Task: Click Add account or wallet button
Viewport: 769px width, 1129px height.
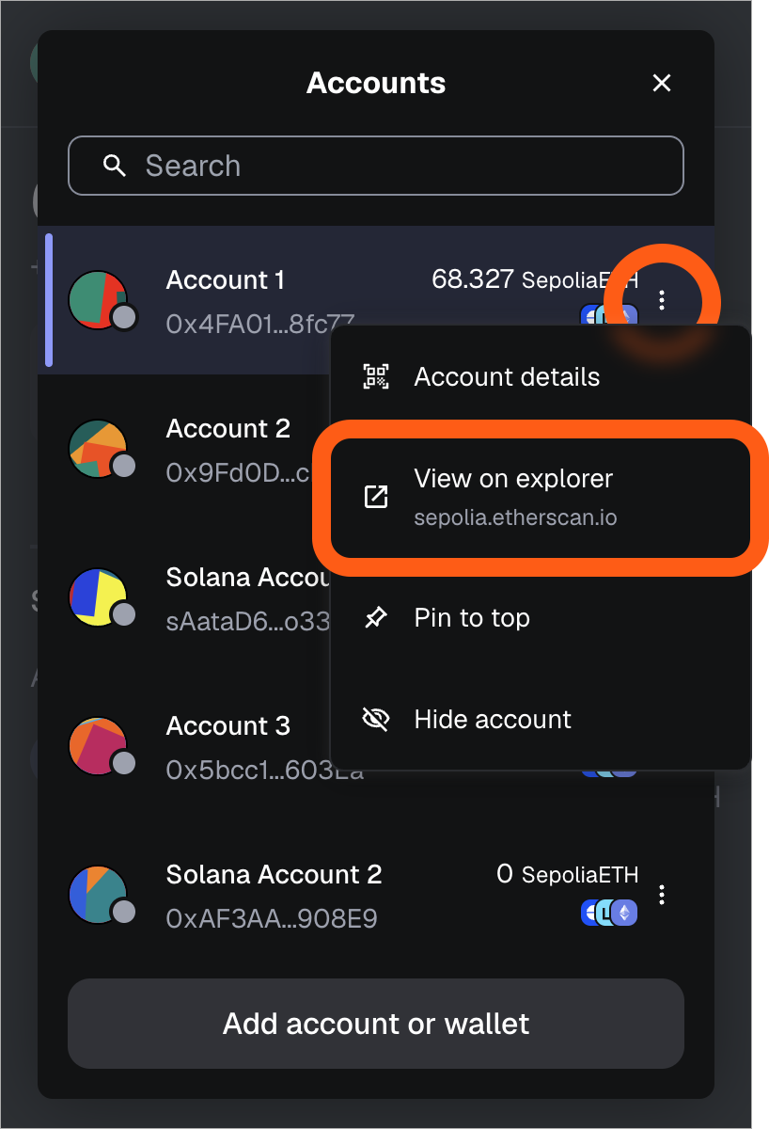Action: coord(376,1024)
